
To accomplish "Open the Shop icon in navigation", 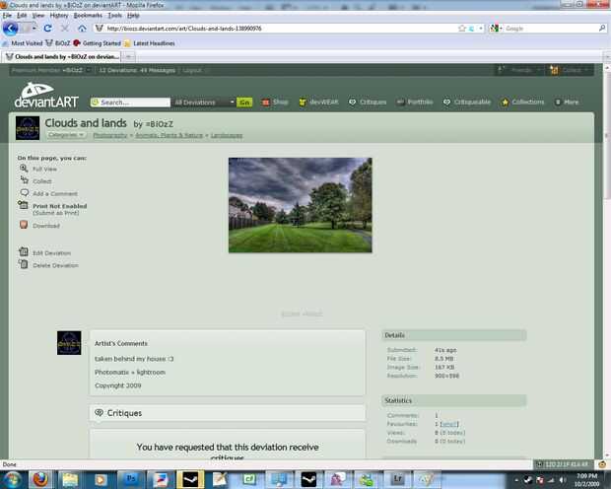I will [x=266, y=103].
